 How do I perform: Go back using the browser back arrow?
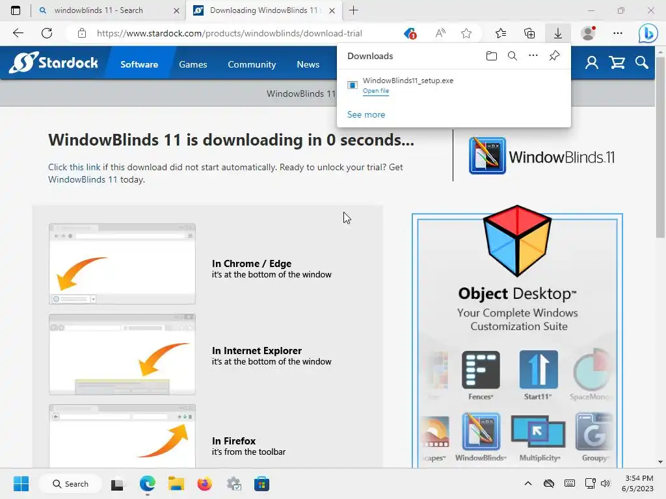coord(18,33)
